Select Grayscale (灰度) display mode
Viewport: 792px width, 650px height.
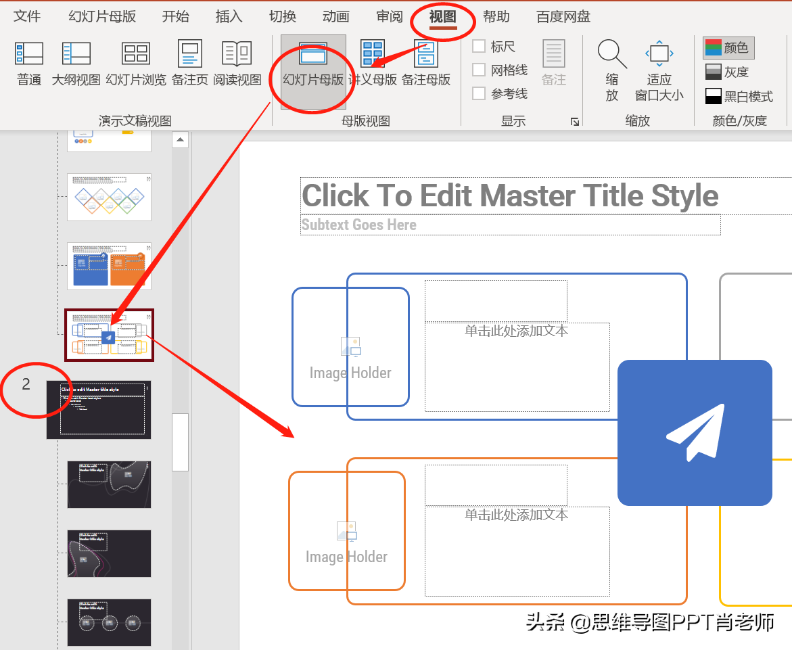(727, 72)
